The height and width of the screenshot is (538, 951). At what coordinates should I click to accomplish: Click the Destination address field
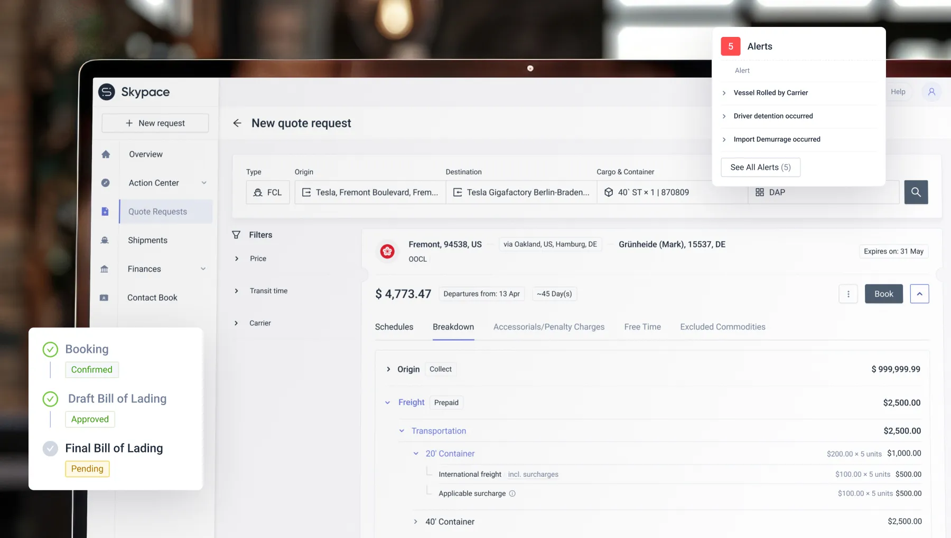tap(521, 192)
